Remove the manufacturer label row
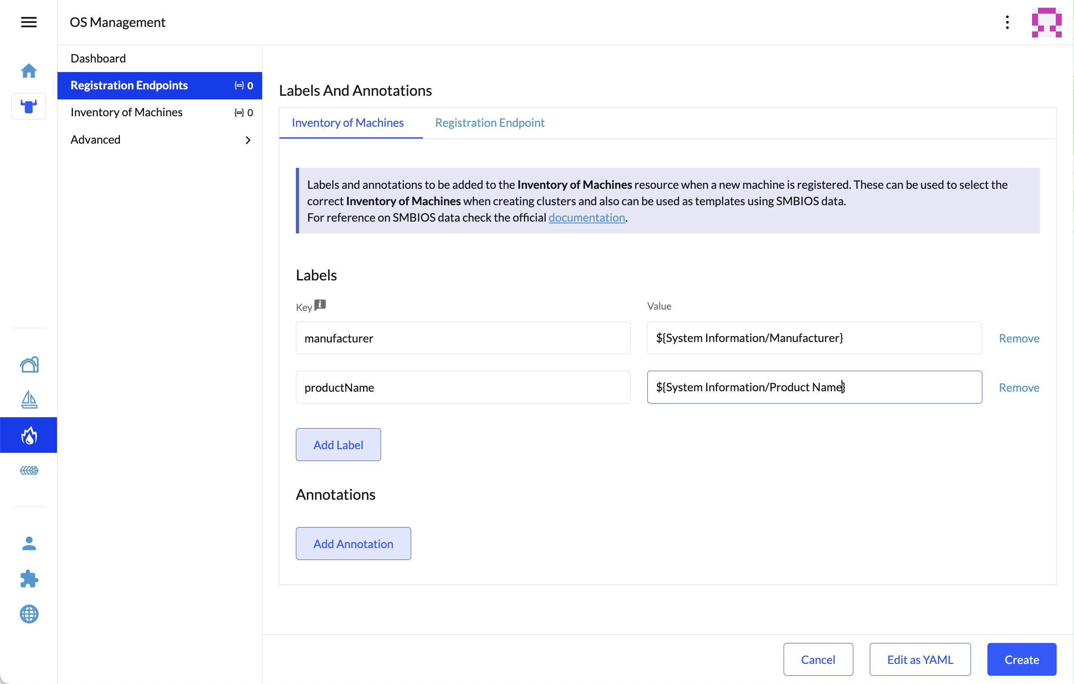This screenshot has height=684, width=1074. (1019, 338)
